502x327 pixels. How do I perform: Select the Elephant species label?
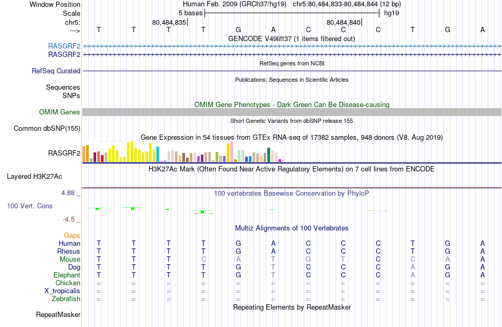pos(67,275)
